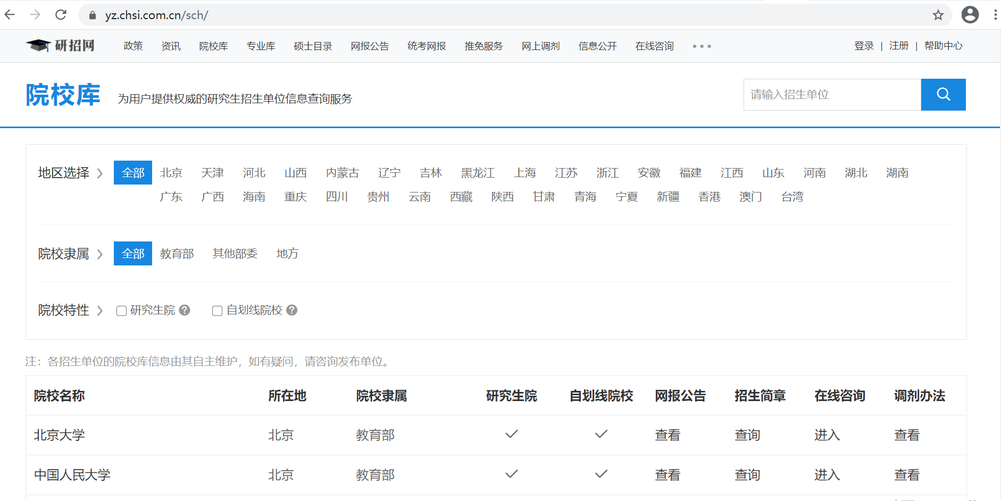Open the 网上调剂 nav item
This screenshot has width=1001, height=501.
point(540,46)
